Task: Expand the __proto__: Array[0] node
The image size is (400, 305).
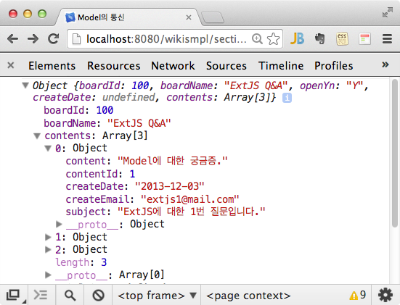Action: pos(48,275)
